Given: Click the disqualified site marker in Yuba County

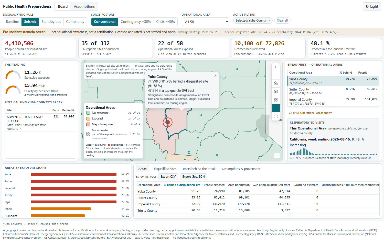Looking at the screenshot, I should click(x=168, y=122).
